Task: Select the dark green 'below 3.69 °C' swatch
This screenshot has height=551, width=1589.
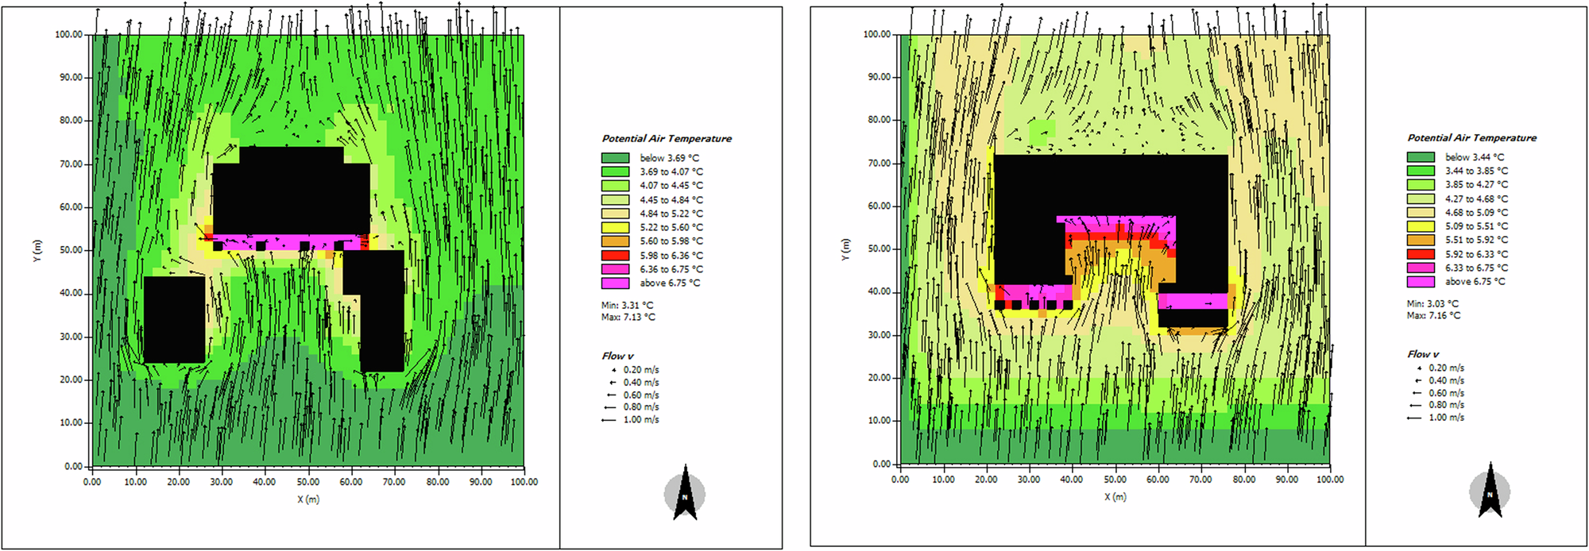Action: point(615,158)
